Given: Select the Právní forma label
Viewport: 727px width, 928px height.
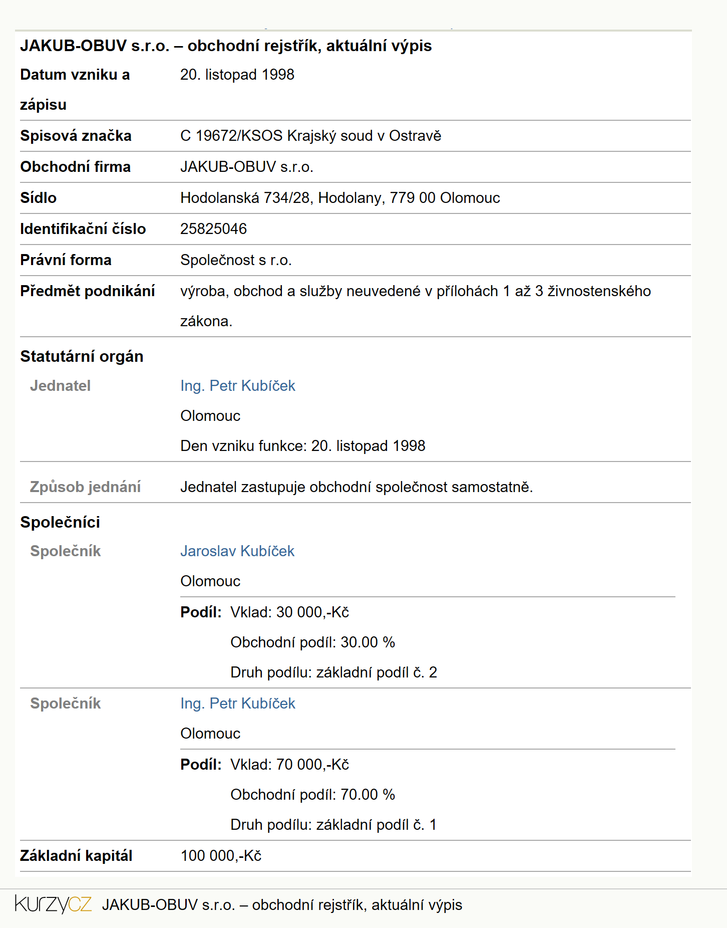Looking at the screenshot, I should (x=66, y=260).
